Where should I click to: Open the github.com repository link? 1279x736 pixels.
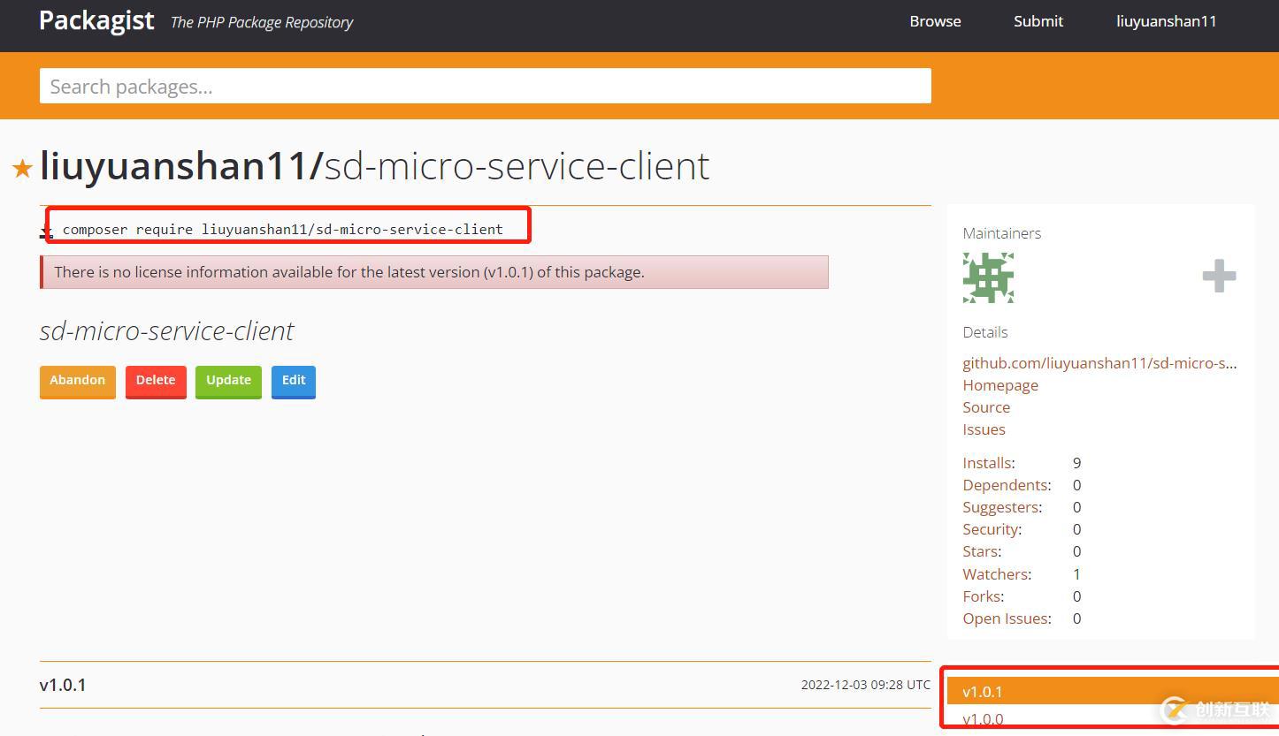click(x=1099, y=363)
